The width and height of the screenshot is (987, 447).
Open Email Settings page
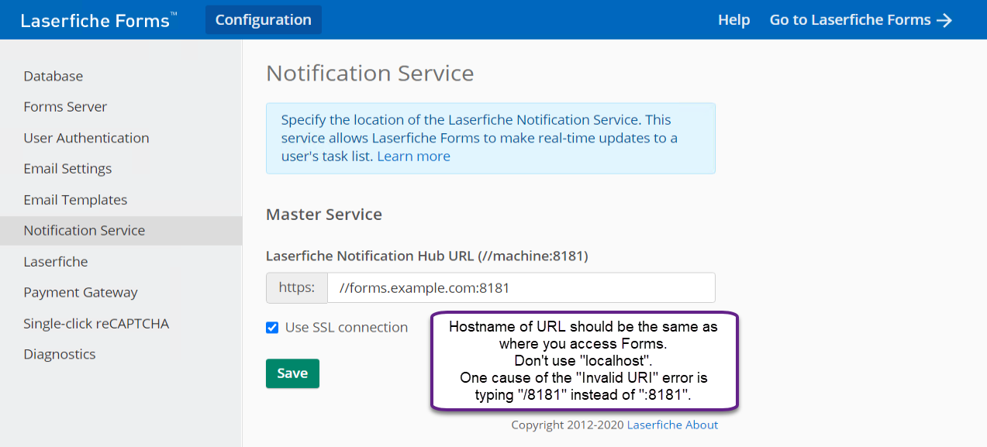click(67, 169)
